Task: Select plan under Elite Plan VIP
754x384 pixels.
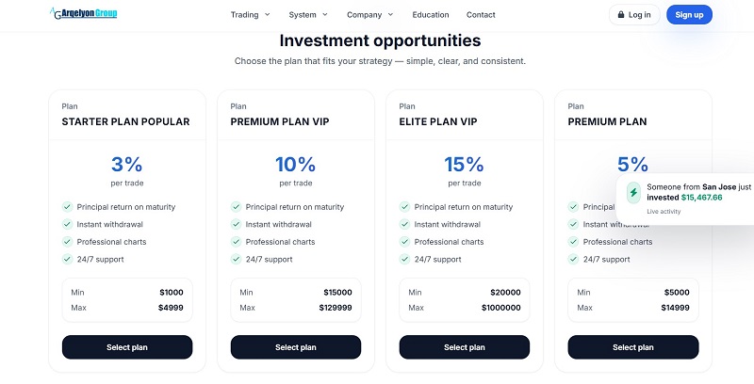Action: pyautogui.click(x=465, y=347)
